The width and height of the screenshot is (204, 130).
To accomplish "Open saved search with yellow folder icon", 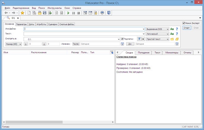I will click(39, 13).
